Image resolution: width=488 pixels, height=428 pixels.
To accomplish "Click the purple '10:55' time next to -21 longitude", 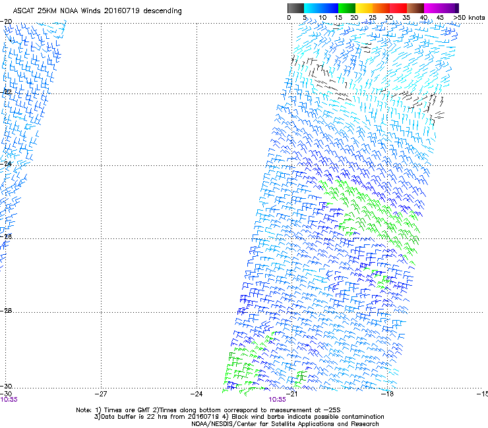I will point(277,400).
